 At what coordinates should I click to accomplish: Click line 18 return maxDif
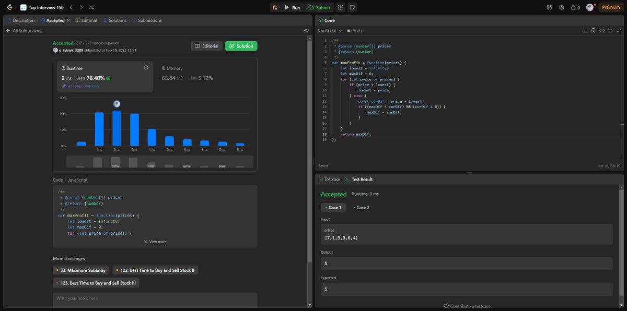[355, 134]
